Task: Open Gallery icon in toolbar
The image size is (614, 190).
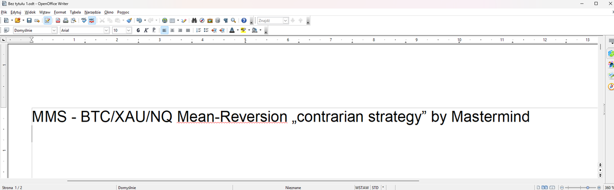Action: pyautogui.click(x=210, y=20)
